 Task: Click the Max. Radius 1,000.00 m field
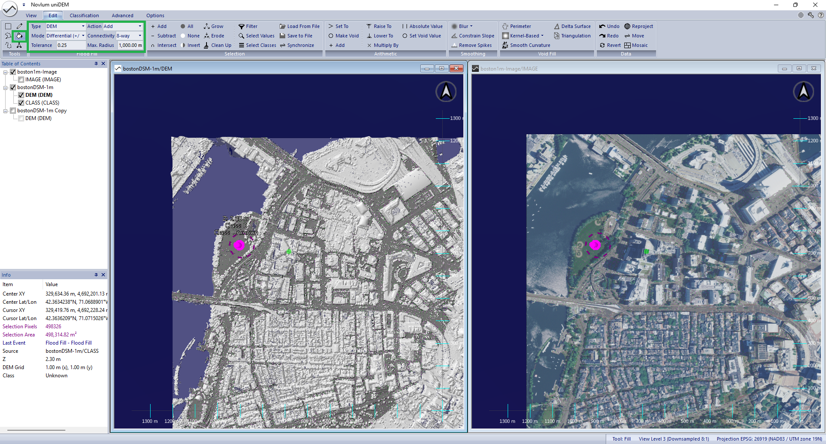[x=130, y=45]
